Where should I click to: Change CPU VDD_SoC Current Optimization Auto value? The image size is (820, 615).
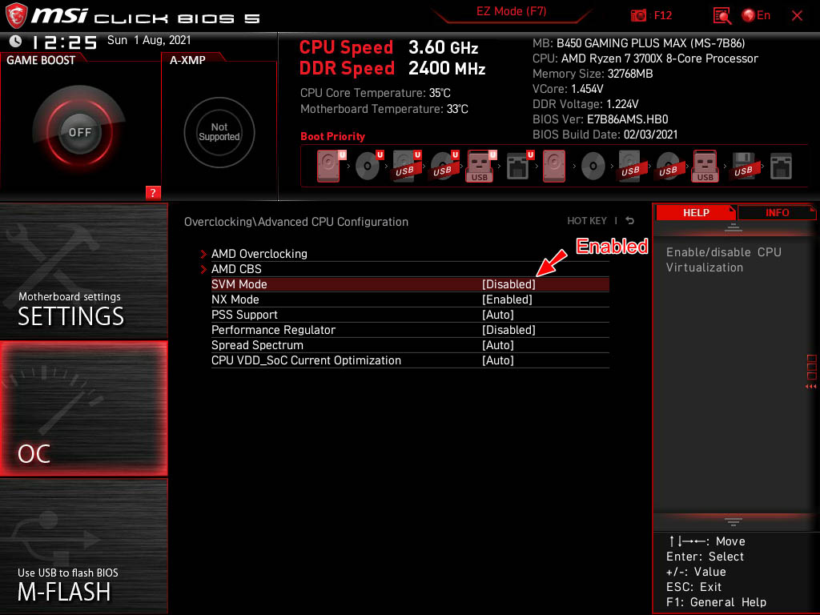tap(497, 360)
